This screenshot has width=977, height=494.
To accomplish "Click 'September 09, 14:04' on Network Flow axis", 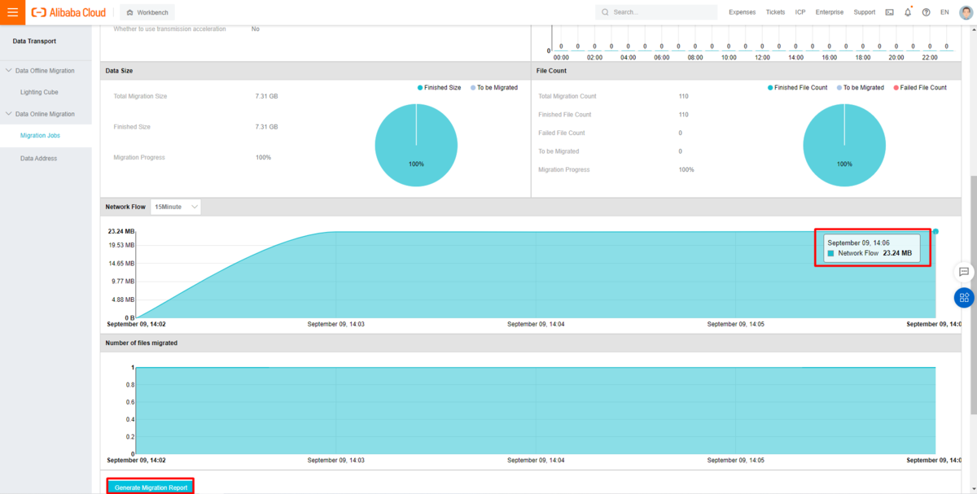I will pyautogui.click(x=536, y=324).
